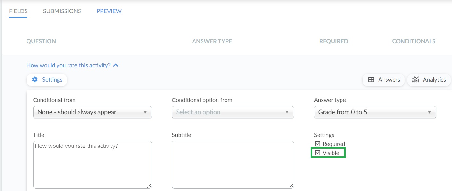Switch to the Preview tab

point(109,11)
